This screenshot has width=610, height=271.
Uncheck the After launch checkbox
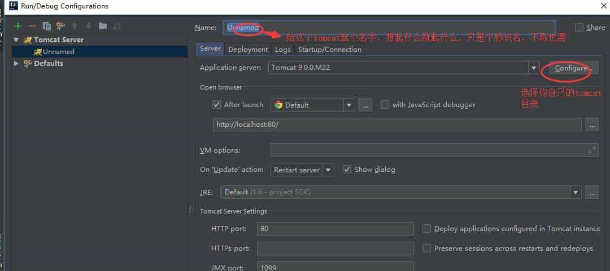[x=217, y=105]
